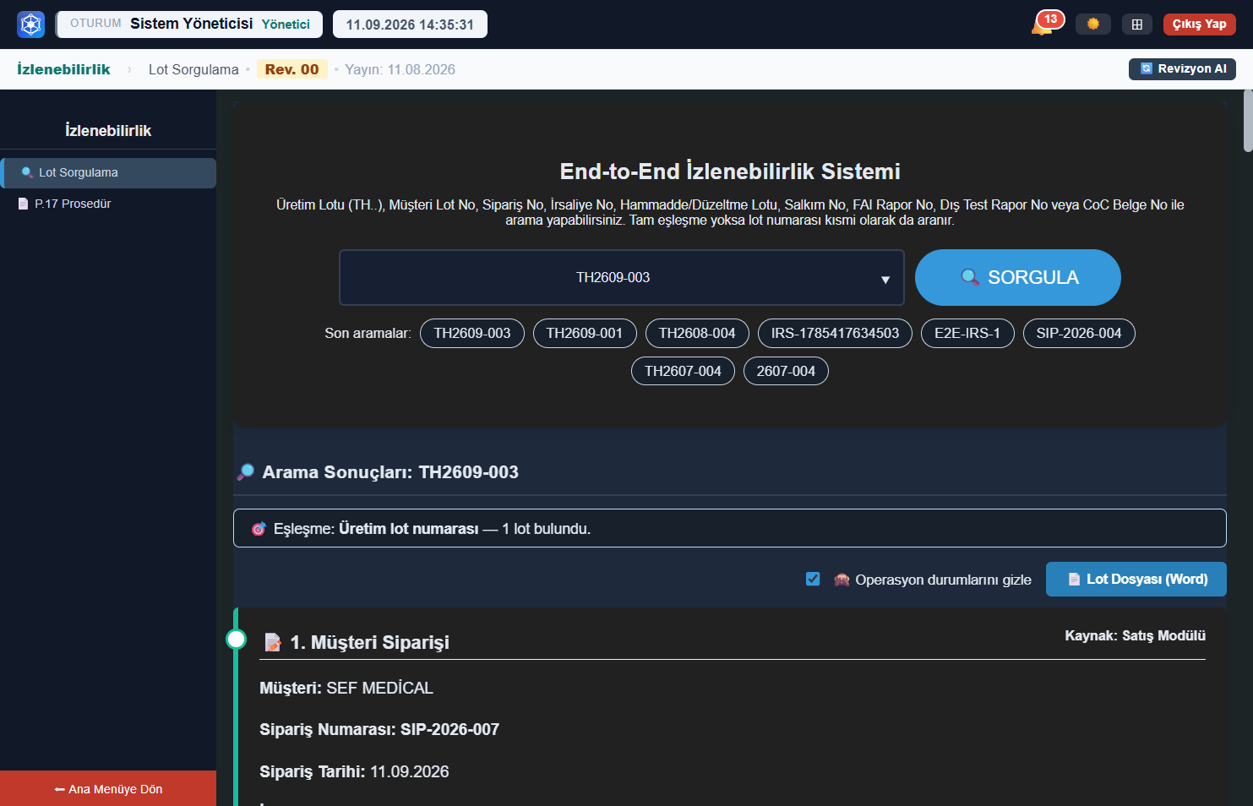Download Lot Dosyası (Word) file
Screen dimensions: 1253x806
click(x=1136, y=580)
